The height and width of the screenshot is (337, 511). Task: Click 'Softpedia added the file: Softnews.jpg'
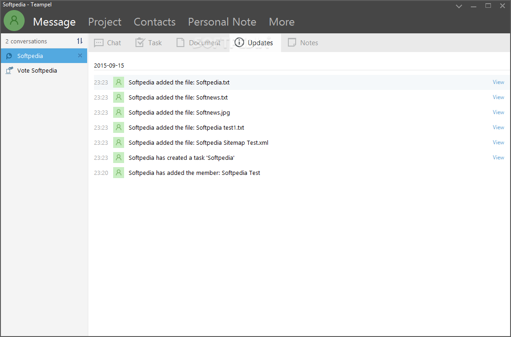tap(179, 112)
